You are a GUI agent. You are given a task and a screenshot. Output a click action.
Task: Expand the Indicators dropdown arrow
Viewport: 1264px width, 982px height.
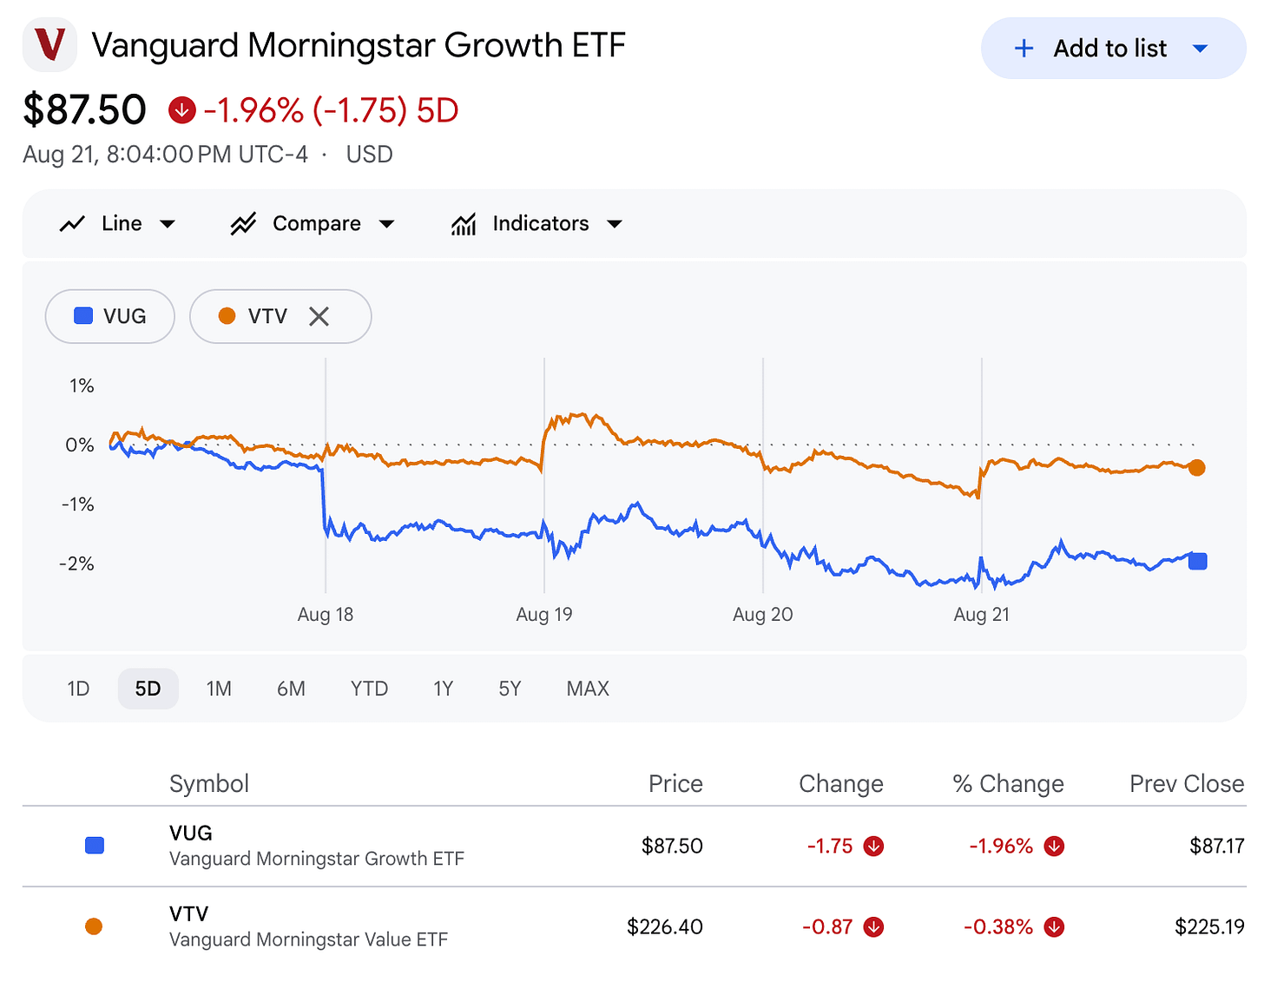click(615, 224)
